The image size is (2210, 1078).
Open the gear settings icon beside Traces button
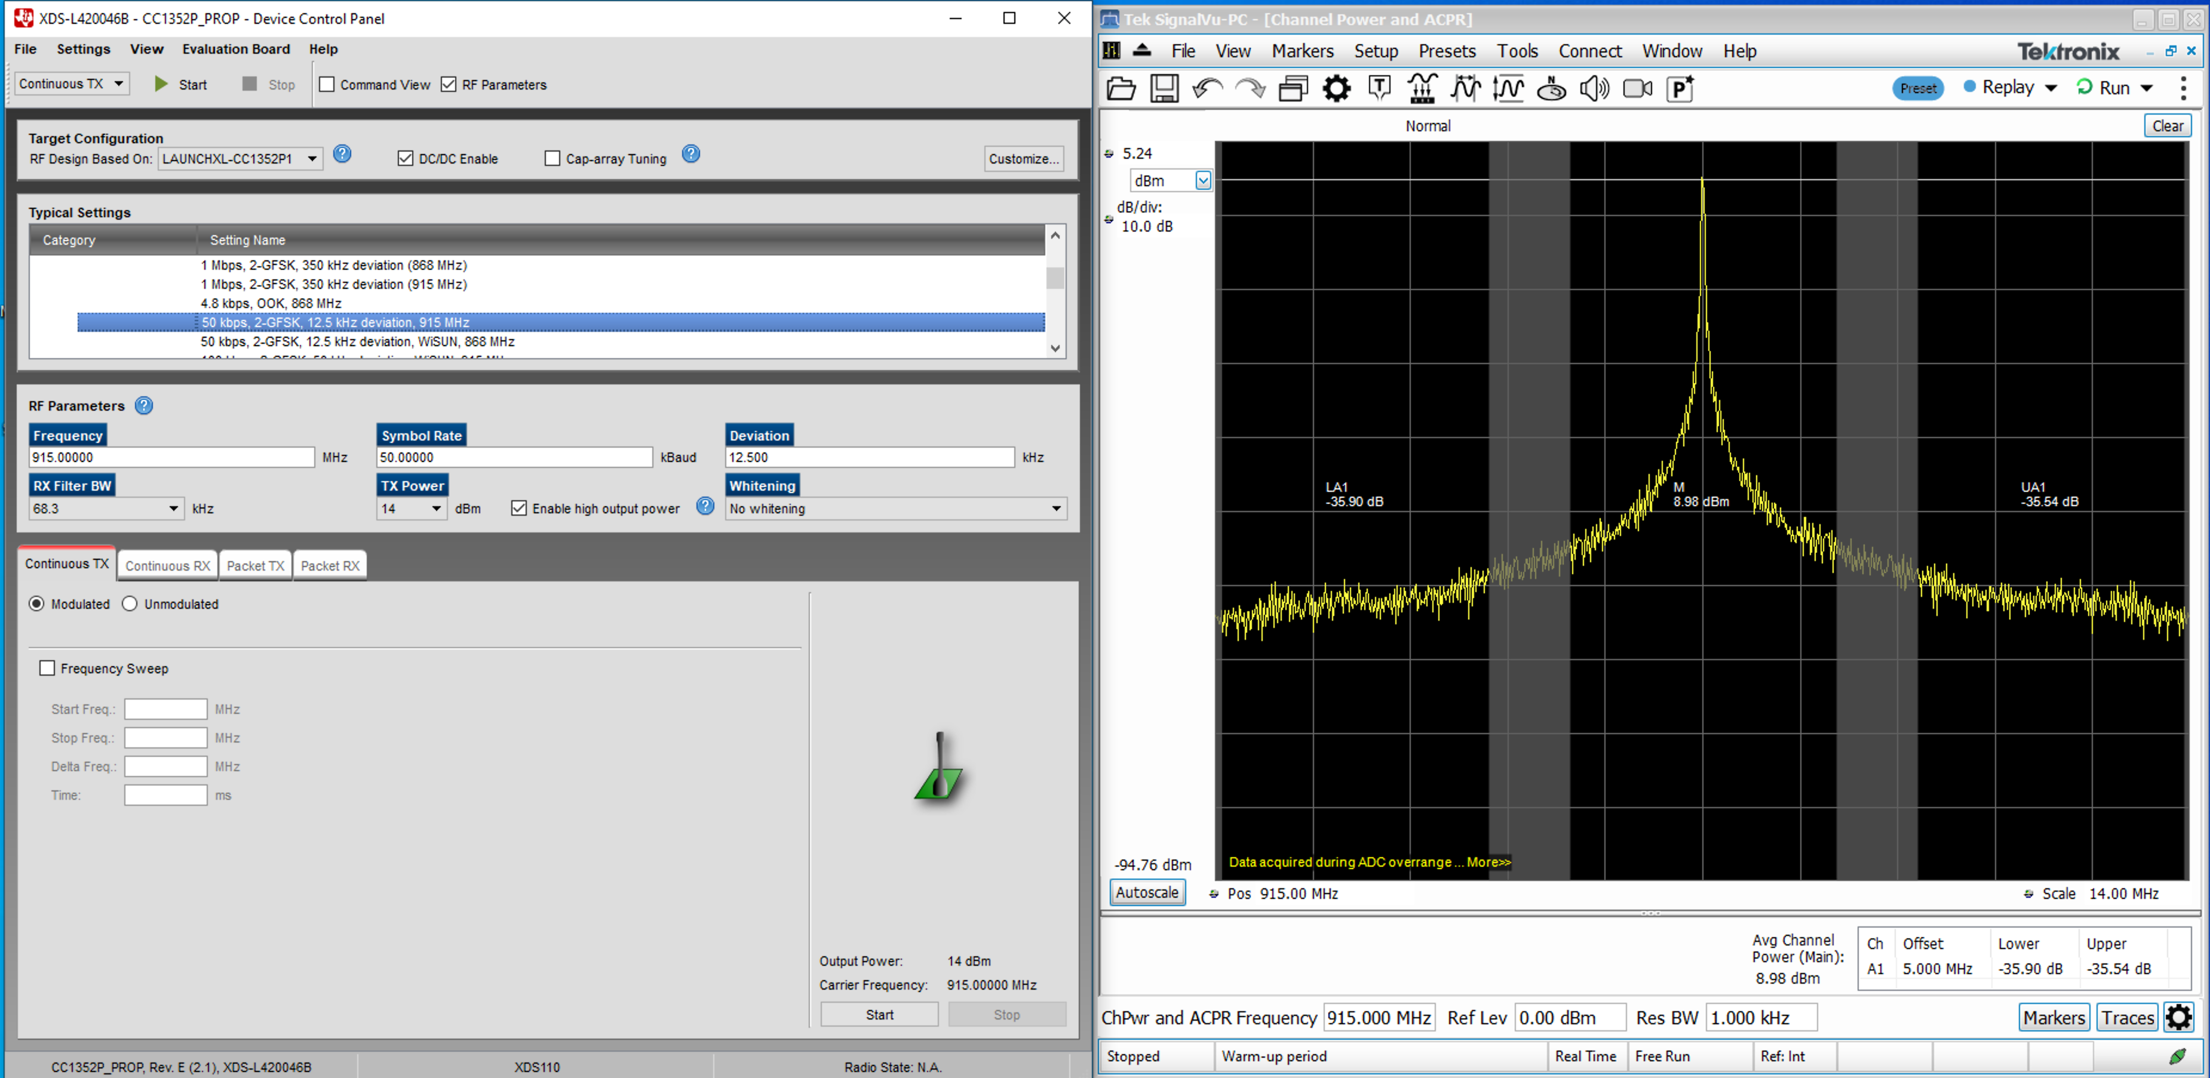(x=2178, y=1017)
